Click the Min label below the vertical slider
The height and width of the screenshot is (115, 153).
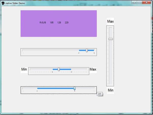[110, 90]
